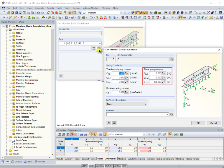Open the Ineffective Foundation dropdown showing None
The height and width of the screenshot is (168, 224).
coord(145,104)
